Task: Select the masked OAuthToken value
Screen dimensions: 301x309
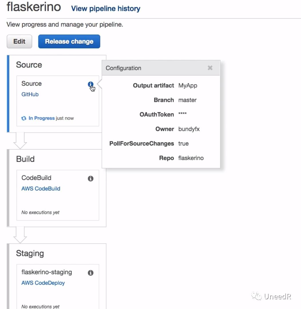Action: [182, 114]
